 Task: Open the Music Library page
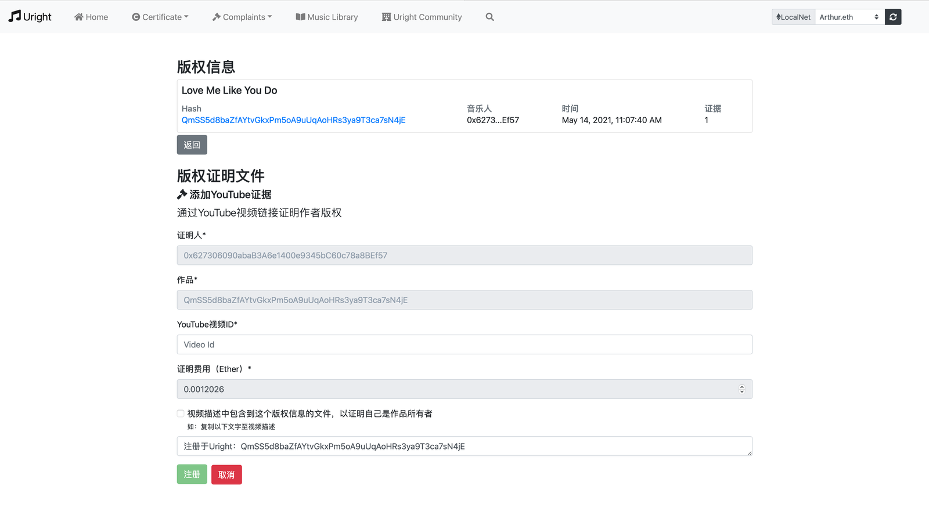327,17
